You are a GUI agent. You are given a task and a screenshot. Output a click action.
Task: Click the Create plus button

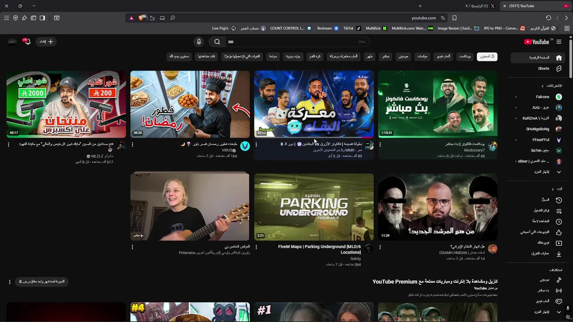pos(46,42)
